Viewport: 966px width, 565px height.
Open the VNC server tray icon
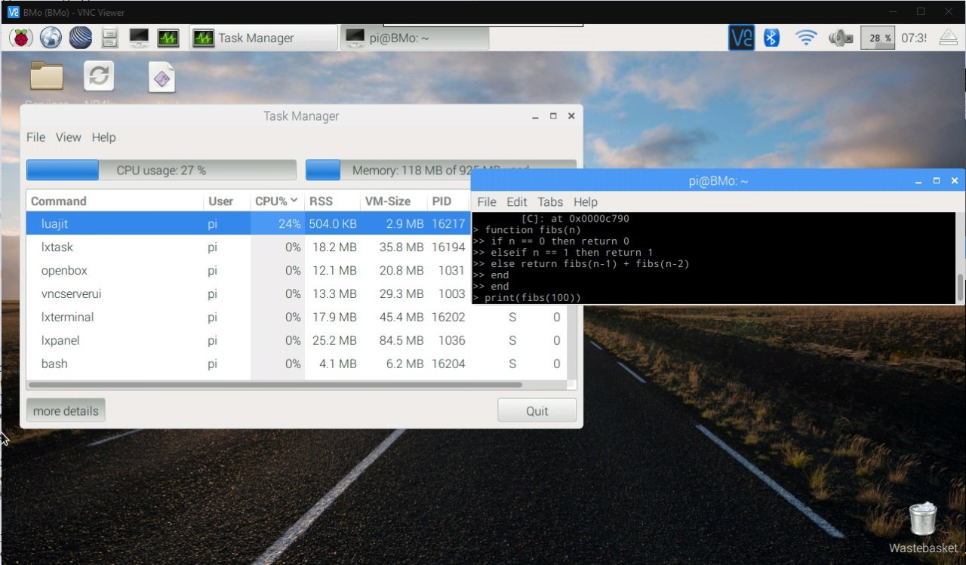point(741,38)
